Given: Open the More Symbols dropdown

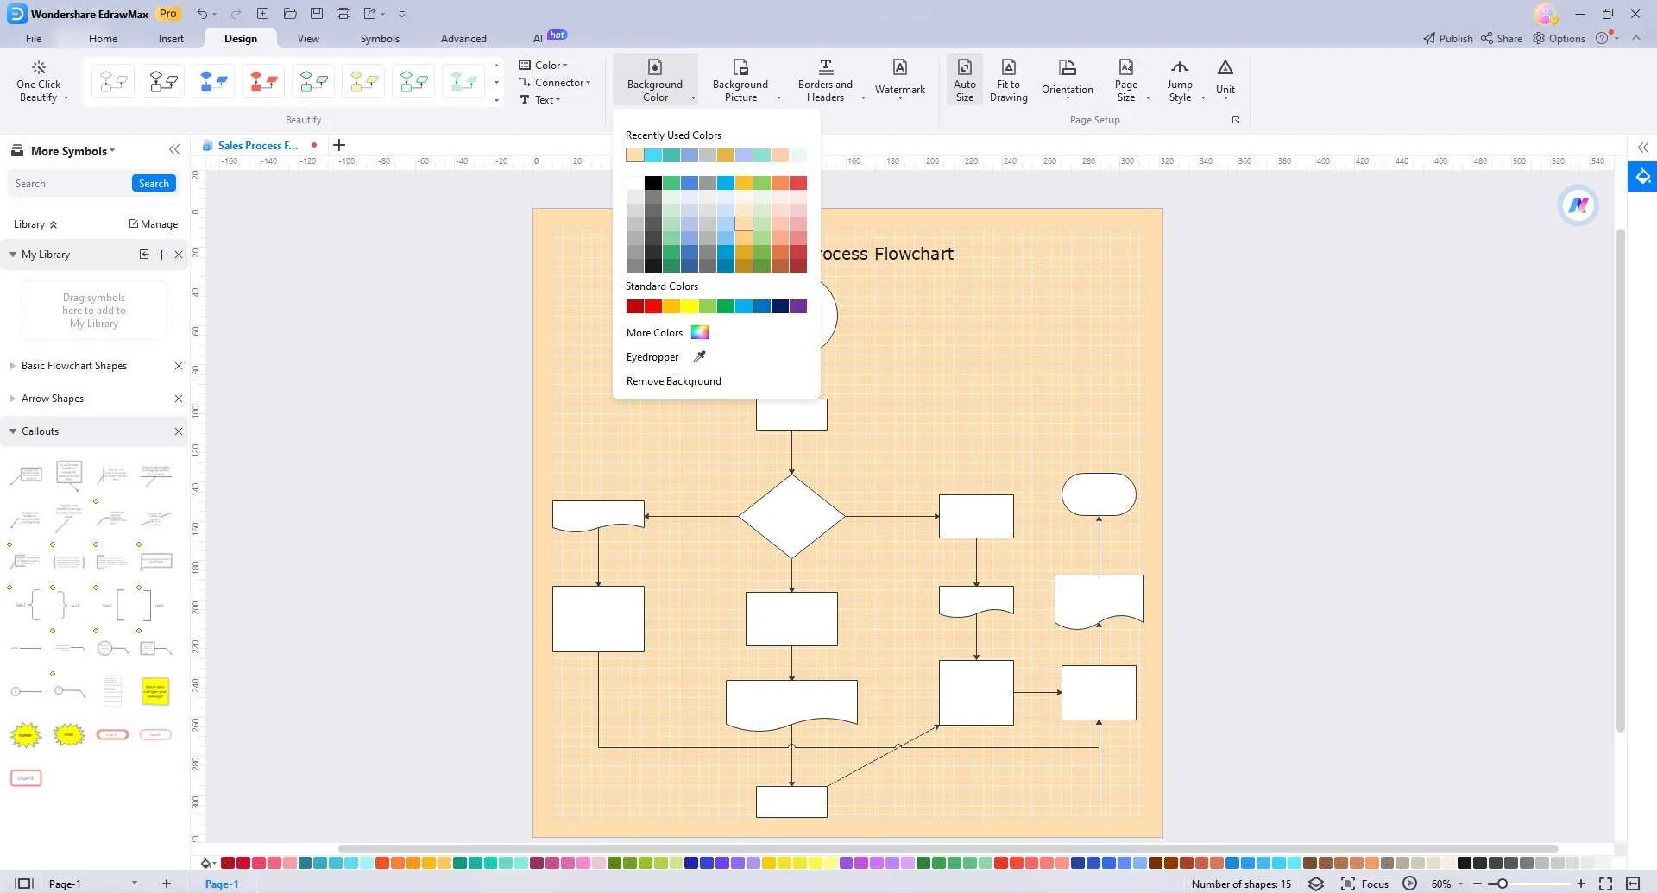Looking at the screenshot, I should (x=72, y=151).
